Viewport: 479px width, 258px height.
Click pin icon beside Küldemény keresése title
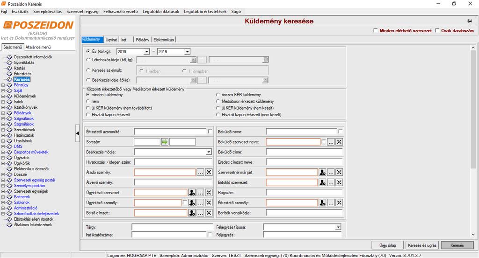coord(469,21)
